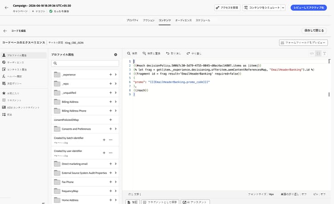Screen dimensions: 334x204
Task: Switch to the プロパティ tab
Action: (132, 20)
